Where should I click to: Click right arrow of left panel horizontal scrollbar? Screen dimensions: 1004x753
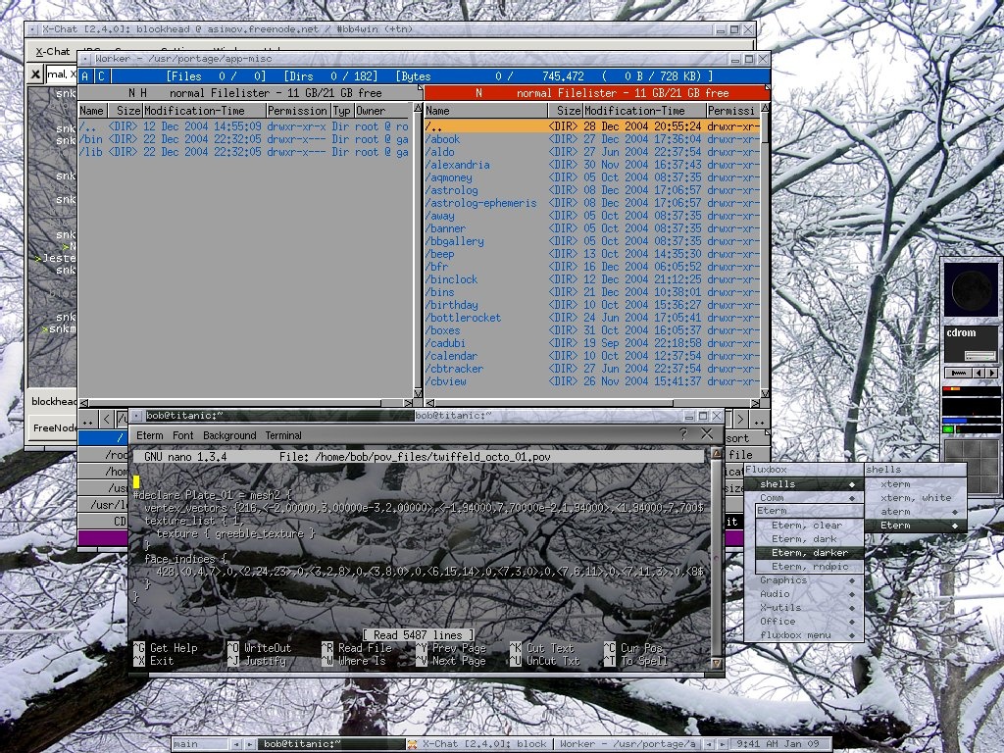click(x=409, y=403)
